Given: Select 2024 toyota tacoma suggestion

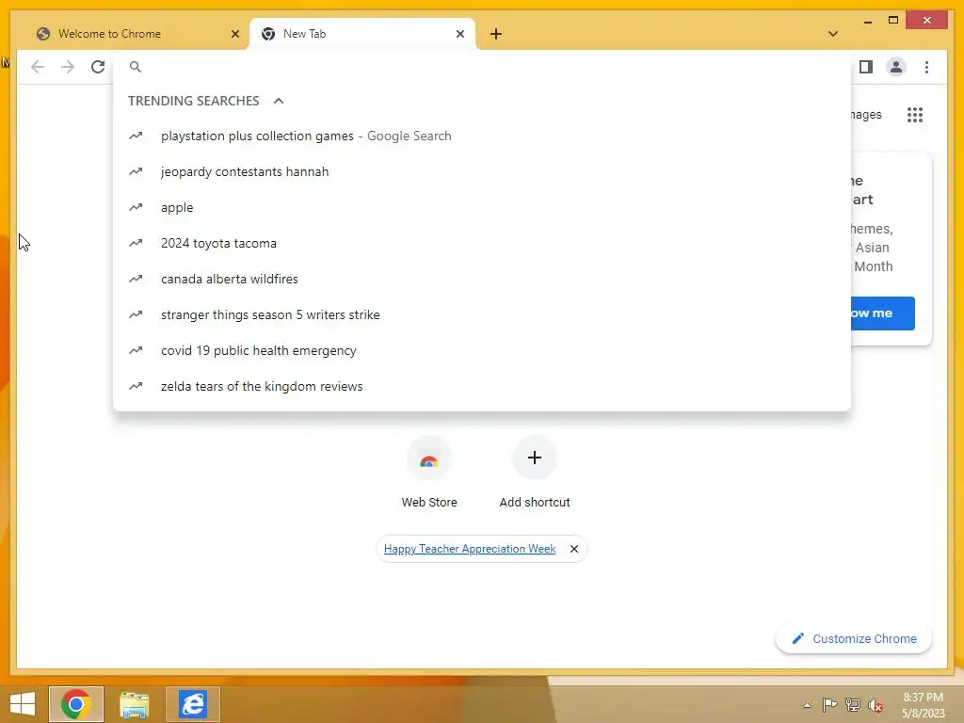Looking at the screenshot, I should [x=482, y=243].
